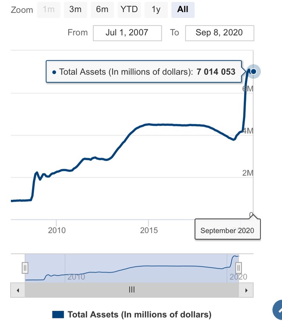Screen dimensions: 282x323
Task: Click the highlighted data point marker
Action: pyautogui.click(x=253, y=71)
